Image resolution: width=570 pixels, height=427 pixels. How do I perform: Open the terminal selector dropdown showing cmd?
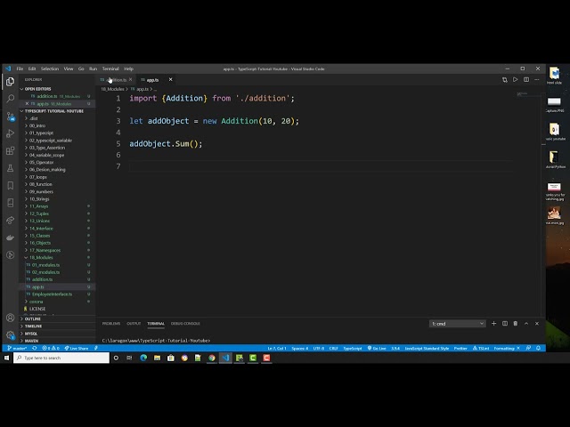click(x=457, y=324)
